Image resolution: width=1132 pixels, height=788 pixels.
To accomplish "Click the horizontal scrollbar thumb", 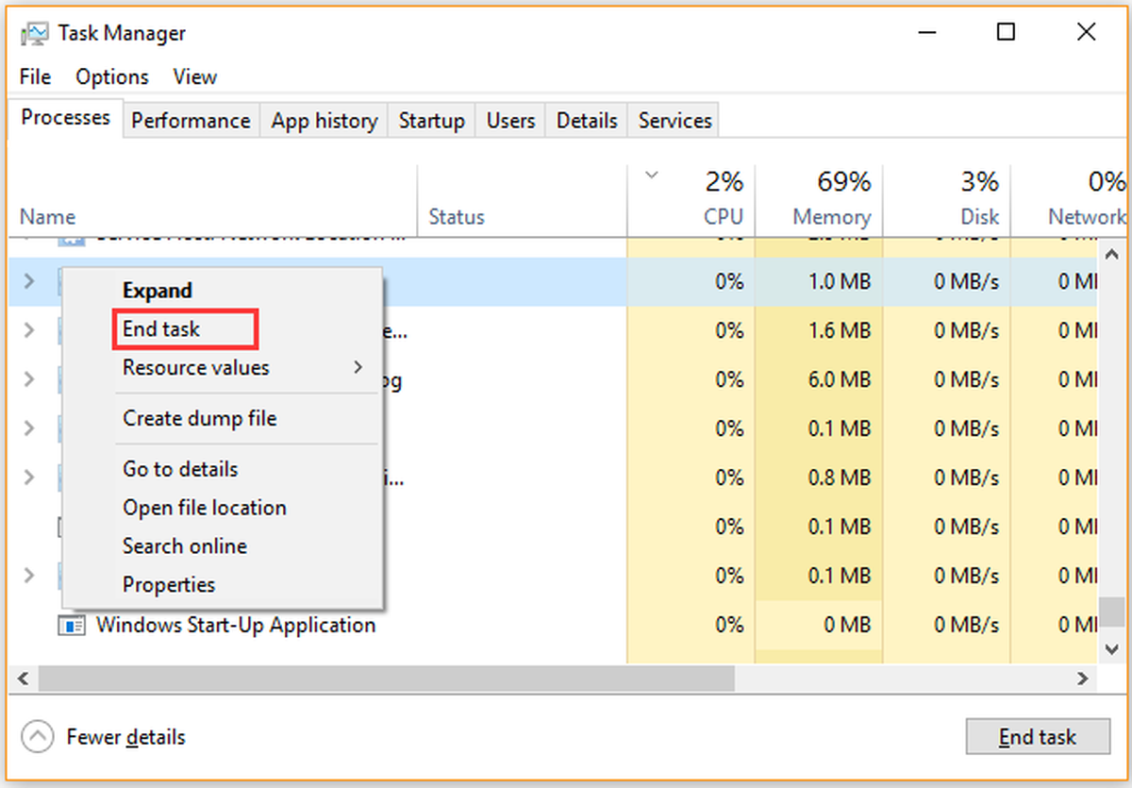I will [x=387, y=679].
